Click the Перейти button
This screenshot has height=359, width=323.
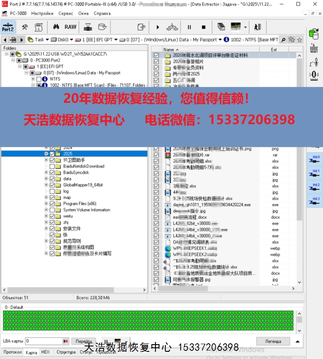click(84, 341)
